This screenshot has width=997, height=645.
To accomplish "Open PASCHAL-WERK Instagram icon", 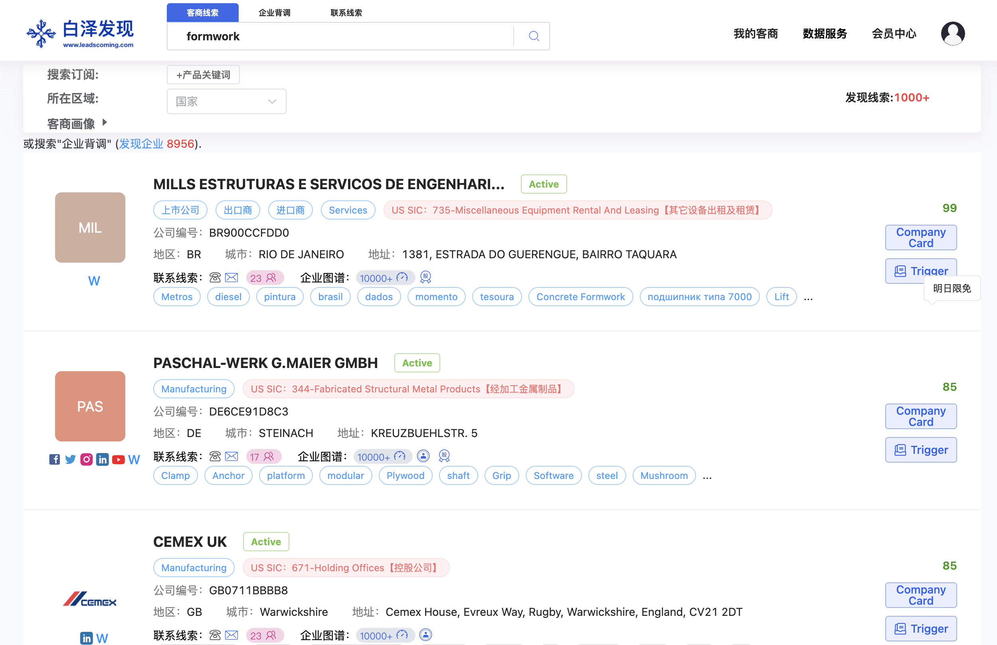I will click(86, 459).
